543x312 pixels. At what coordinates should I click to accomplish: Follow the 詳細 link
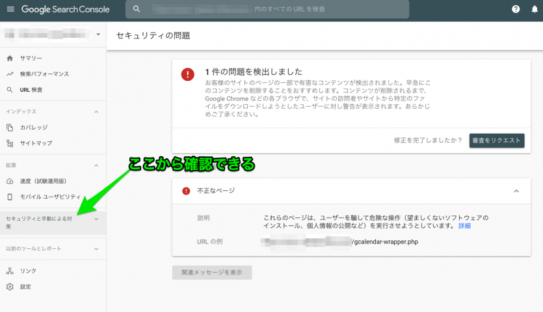464,226
